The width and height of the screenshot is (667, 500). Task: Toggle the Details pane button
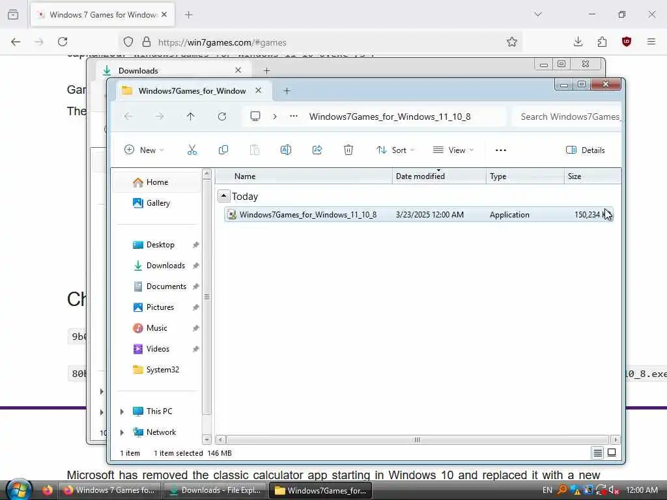(x=586, y=150)
